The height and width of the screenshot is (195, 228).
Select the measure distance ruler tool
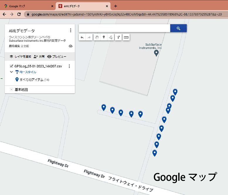126,38
